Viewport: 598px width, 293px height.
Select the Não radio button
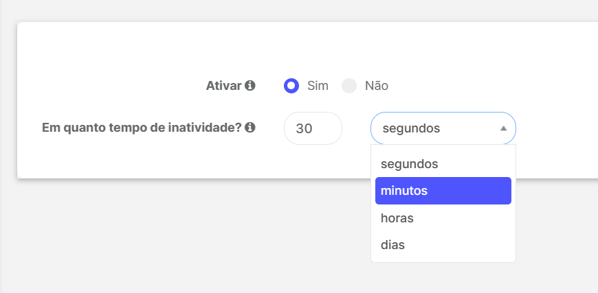(349, 86)
